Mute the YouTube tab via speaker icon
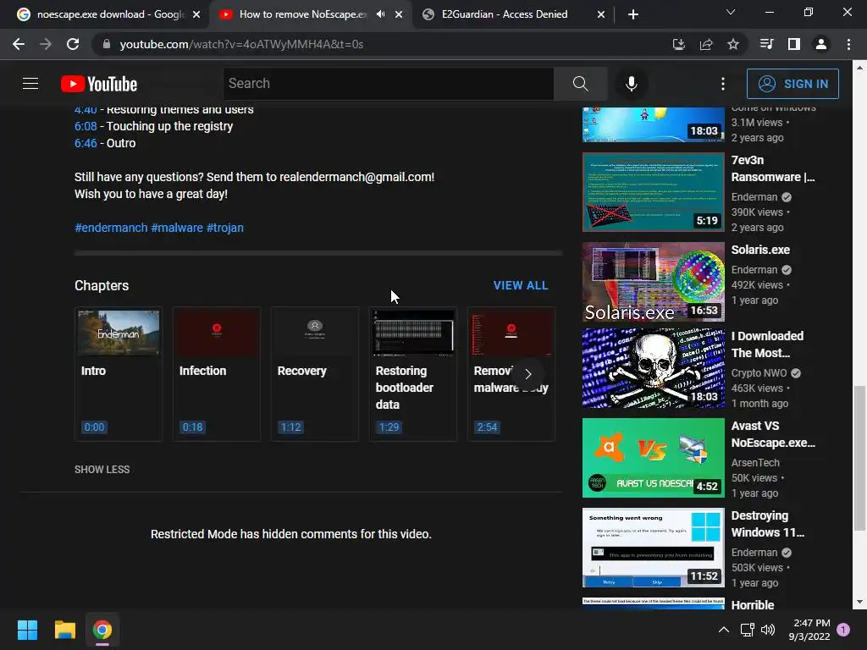867x650 pixels. click(x=380, y=14)
